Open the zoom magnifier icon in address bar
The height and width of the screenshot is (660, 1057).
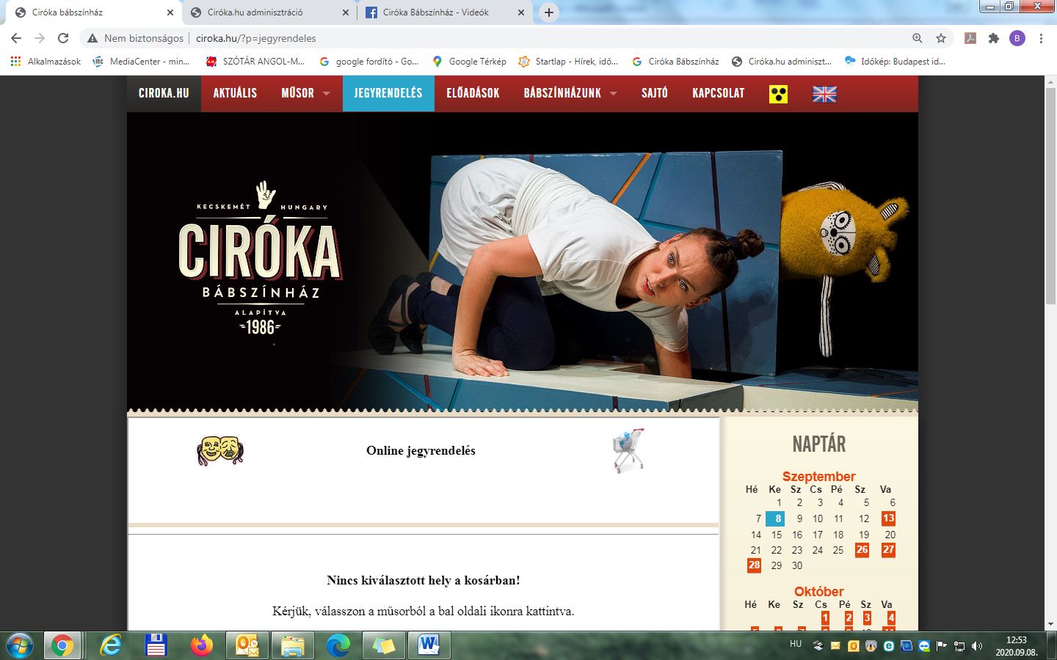[x=918, y=38]
